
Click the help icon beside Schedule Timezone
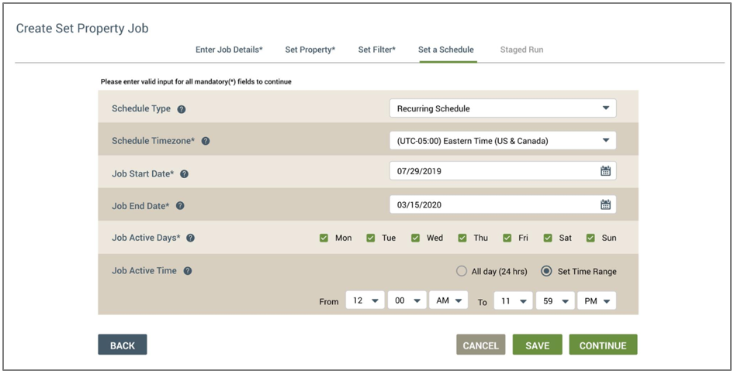(205, 141)
